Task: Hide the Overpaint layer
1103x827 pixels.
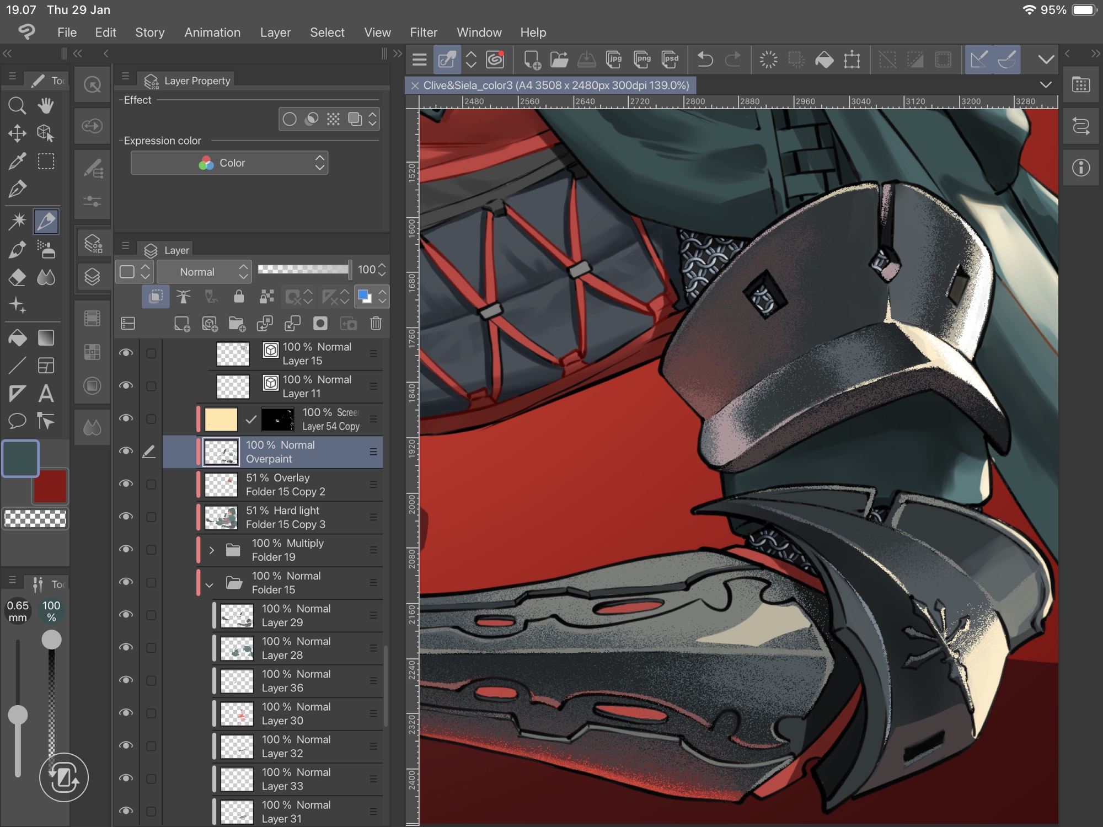Action: point(126,452)
